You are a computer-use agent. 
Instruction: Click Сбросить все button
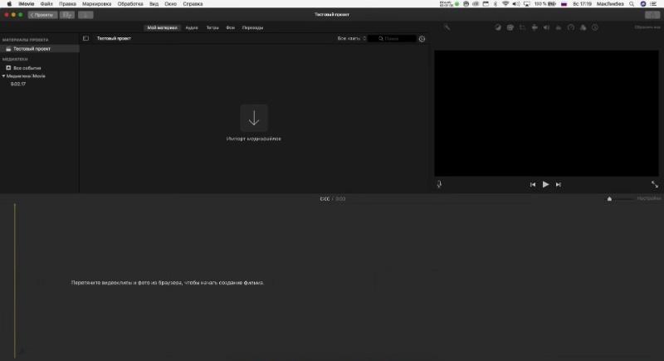pyautogui.click(x=647, y=27)
